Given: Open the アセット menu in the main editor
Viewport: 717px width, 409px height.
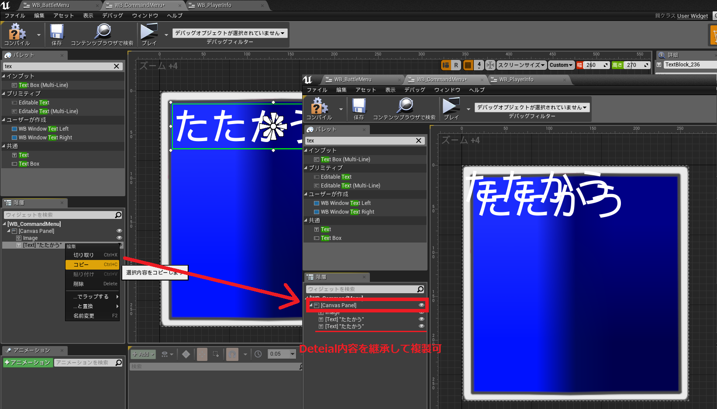Looking at the screenshot, I should pos(64,16).
